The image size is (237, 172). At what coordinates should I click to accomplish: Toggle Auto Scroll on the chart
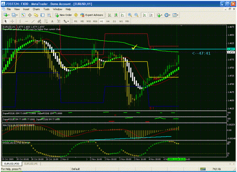click(144, 15)
